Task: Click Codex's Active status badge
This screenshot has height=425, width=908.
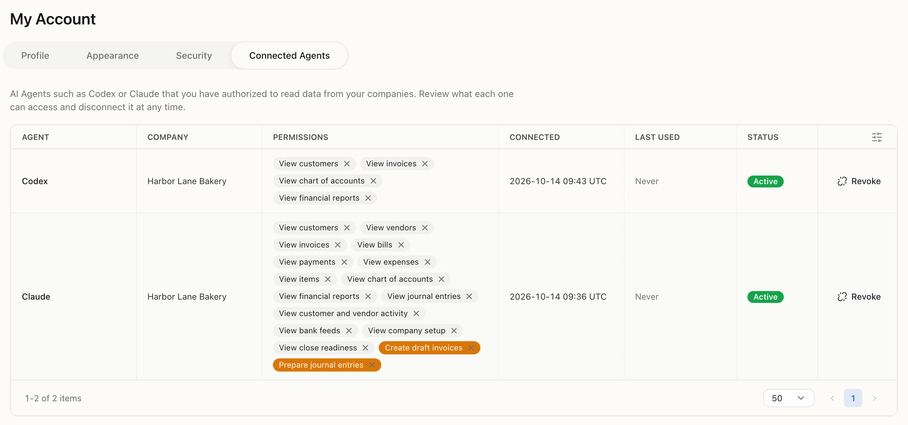Action: [x=765, y=181]
